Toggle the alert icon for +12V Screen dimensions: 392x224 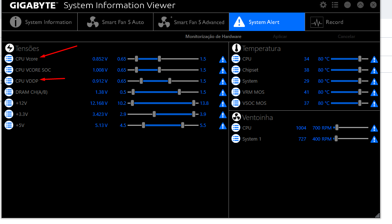[x=223, y=104]
